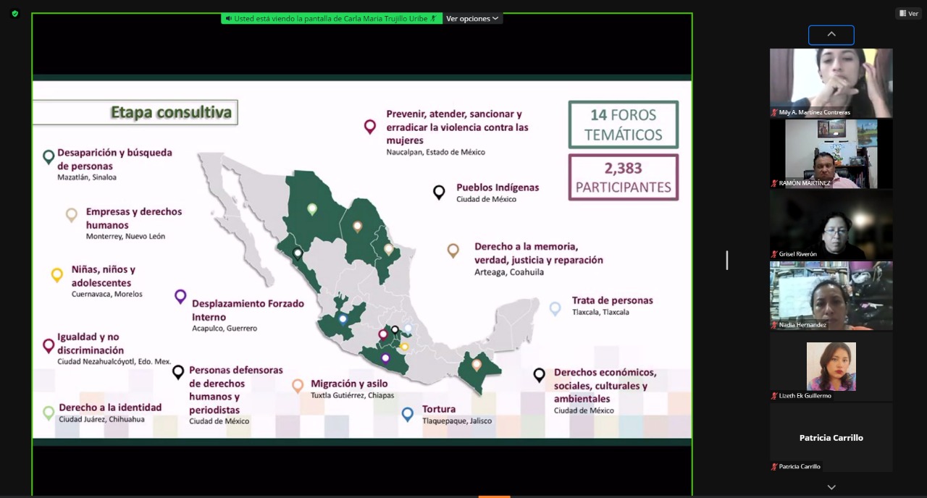Show more participants with the down chevron

coord(831,487)
